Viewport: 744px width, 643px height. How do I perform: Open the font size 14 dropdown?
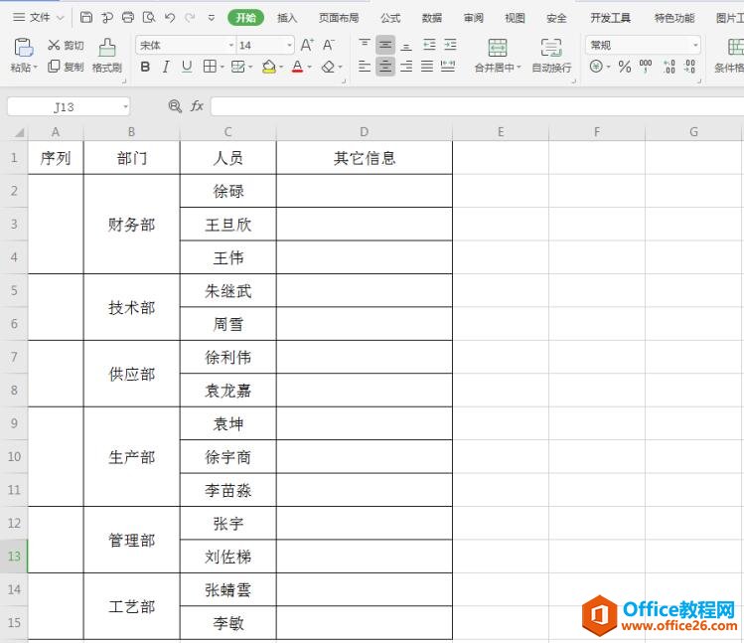pos(289,45)
